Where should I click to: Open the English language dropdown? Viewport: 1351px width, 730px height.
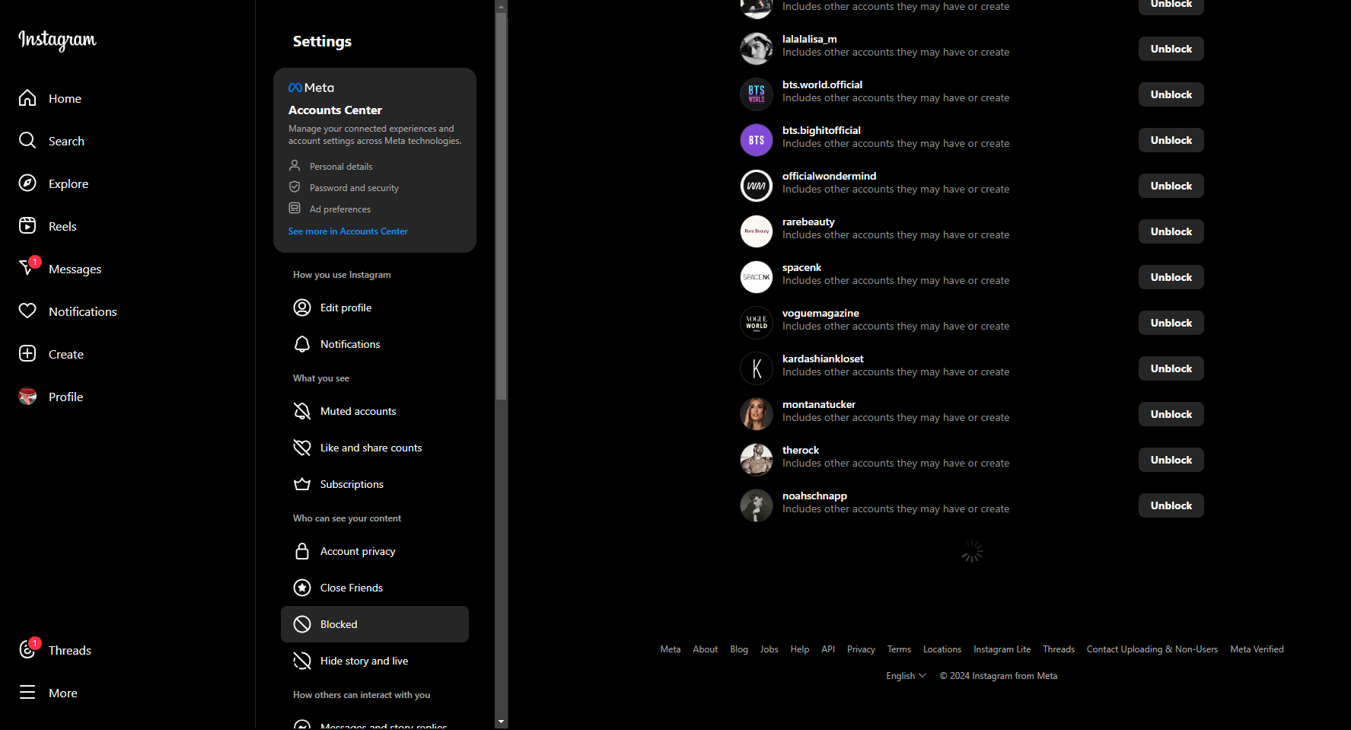tap(906, 676)
